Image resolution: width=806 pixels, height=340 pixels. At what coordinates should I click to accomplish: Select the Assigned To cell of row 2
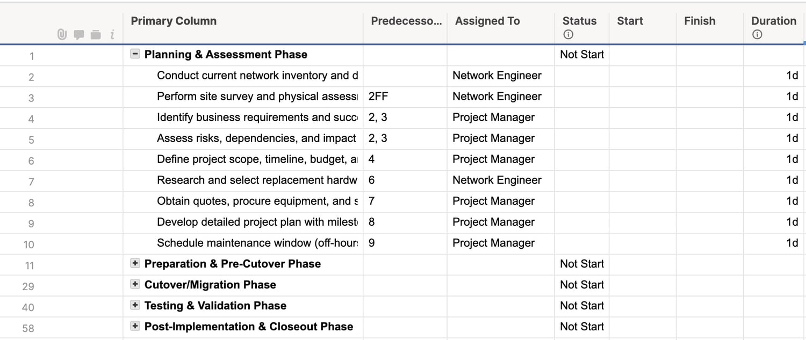point(500,76)
